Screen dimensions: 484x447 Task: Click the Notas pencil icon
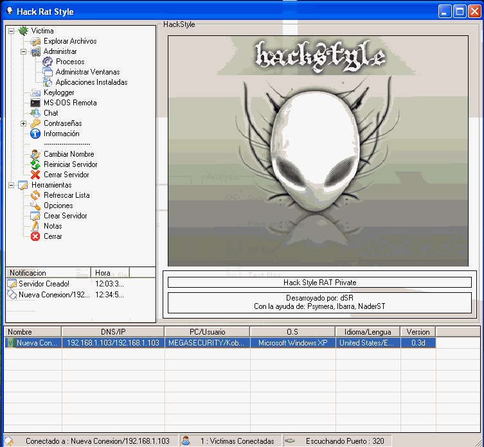(35, 226)
